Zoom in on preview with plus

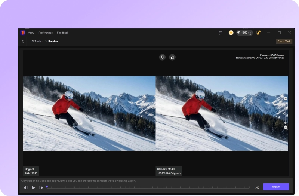[286, 99]
